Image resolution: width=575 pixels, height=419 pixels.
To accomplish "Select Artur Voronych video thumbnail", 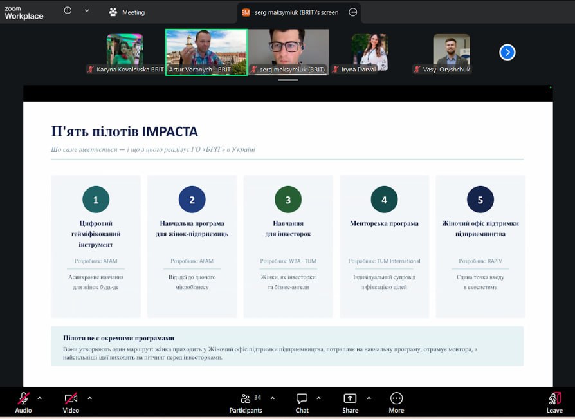I will 206,53.
